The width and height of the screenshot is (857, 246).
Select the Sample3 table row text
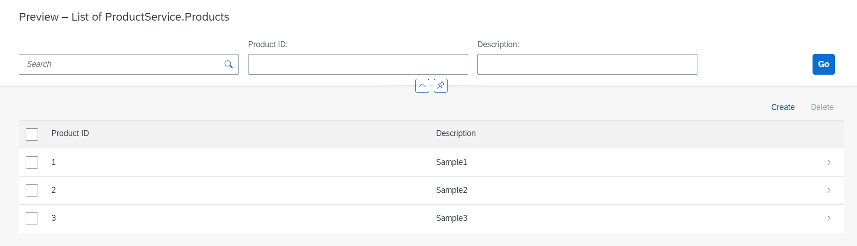tap(452, 218)
